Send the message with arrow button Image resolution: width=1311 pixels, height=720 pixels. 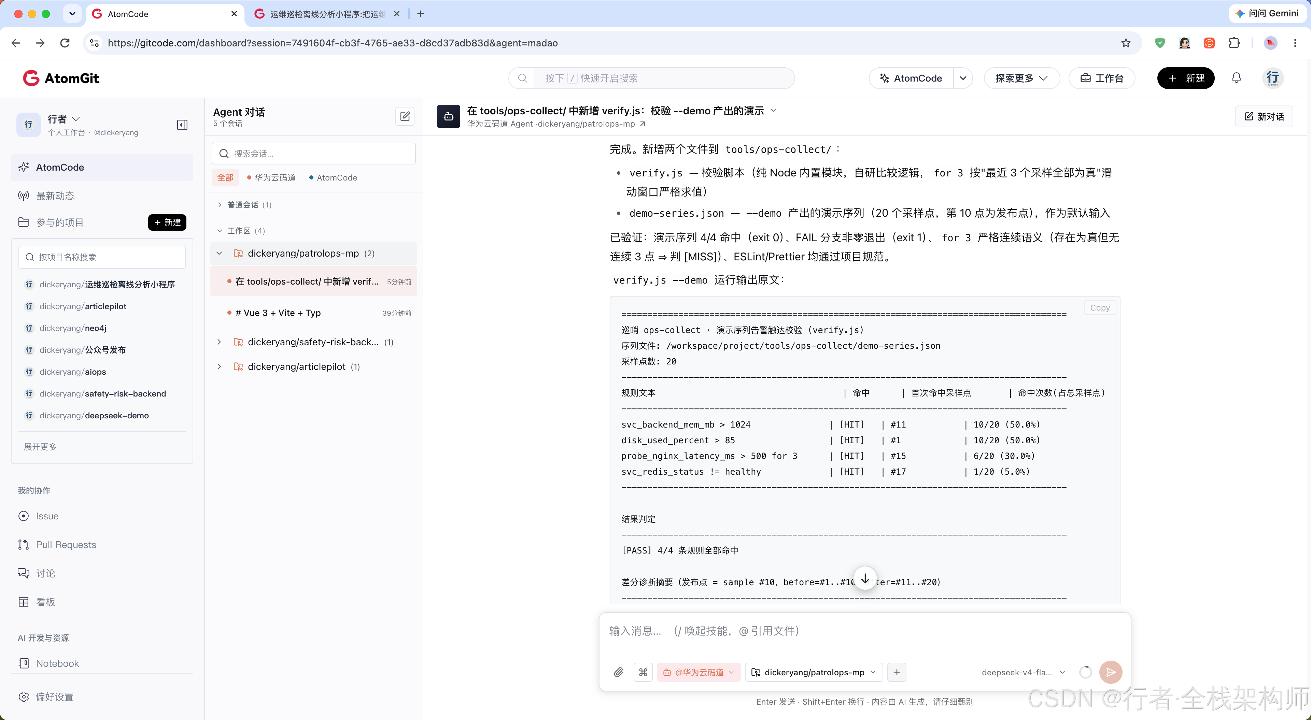tap(1111, 672)
